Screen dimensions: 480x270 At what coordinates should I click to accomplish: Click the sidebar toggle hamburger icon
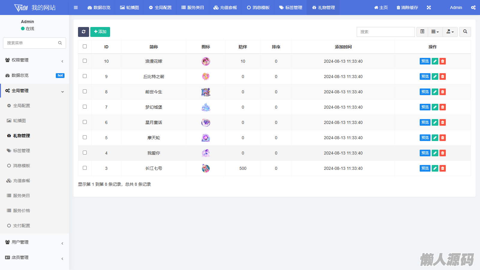76,7
